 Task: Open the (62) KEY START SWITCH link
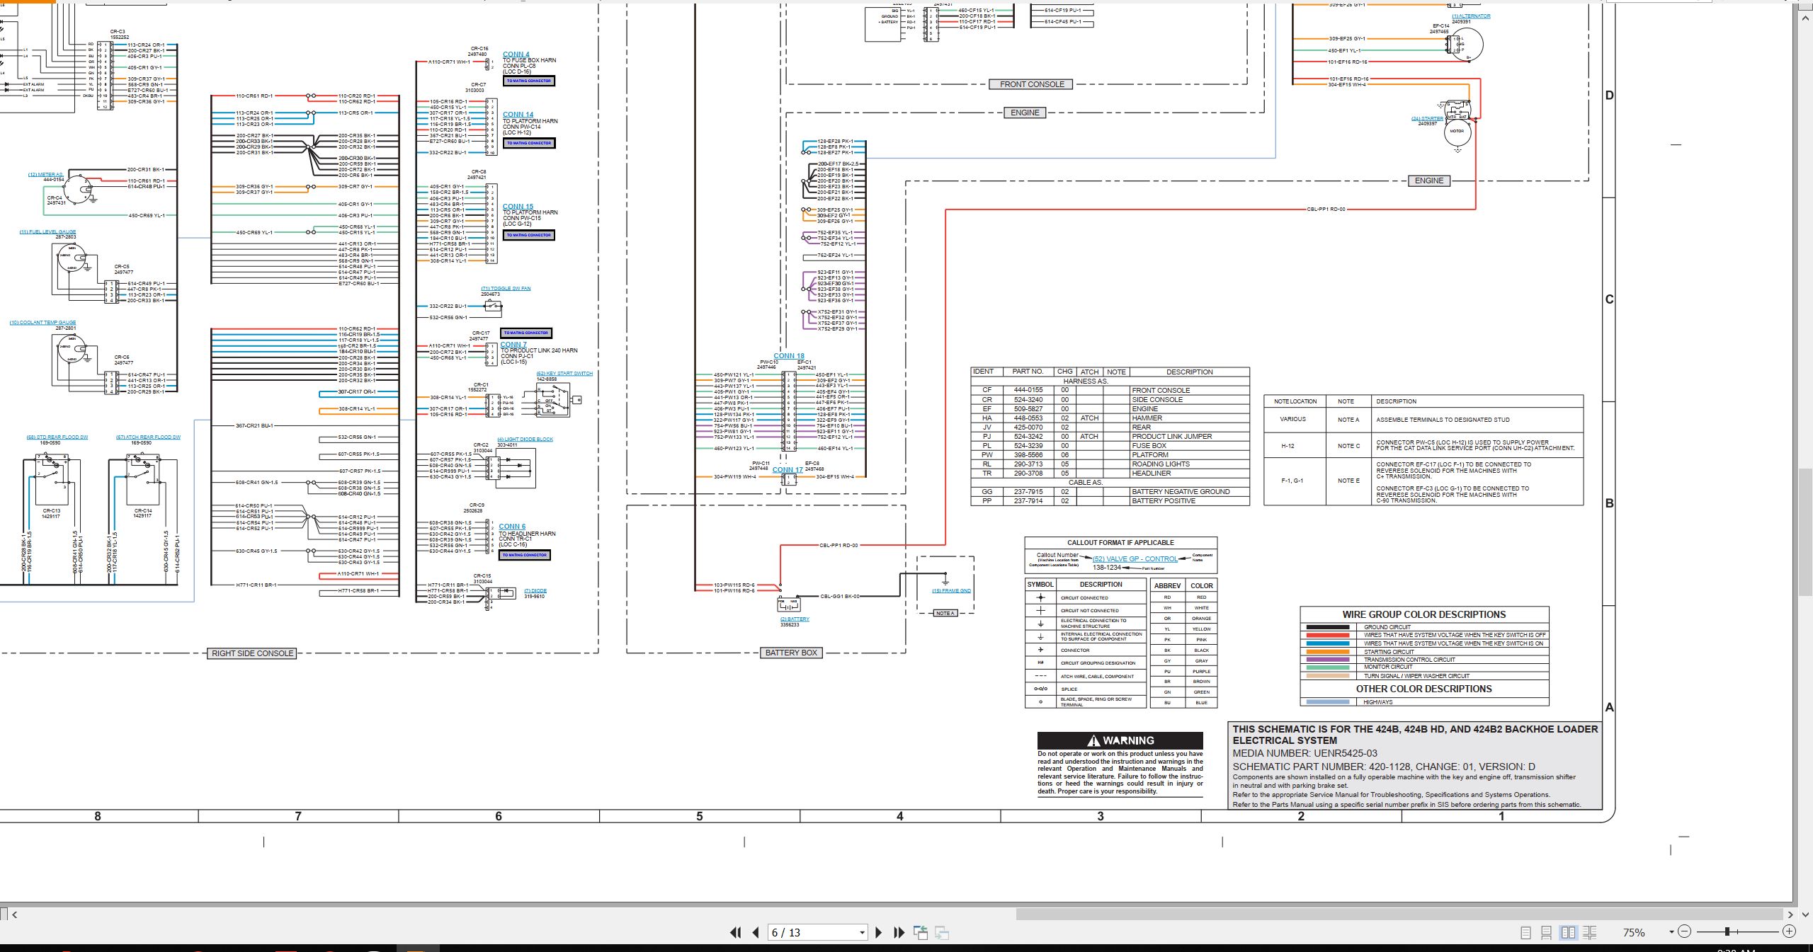pos(564,374)
